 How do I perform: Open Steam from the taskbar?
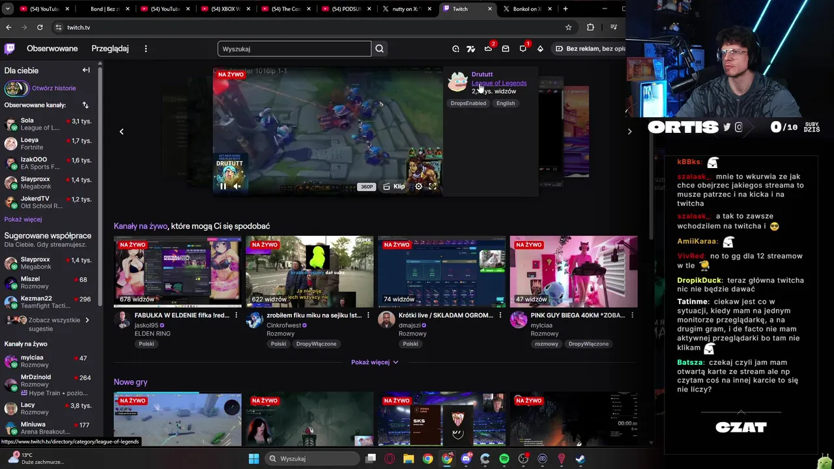pyautogui.click(x=580, y=459)
